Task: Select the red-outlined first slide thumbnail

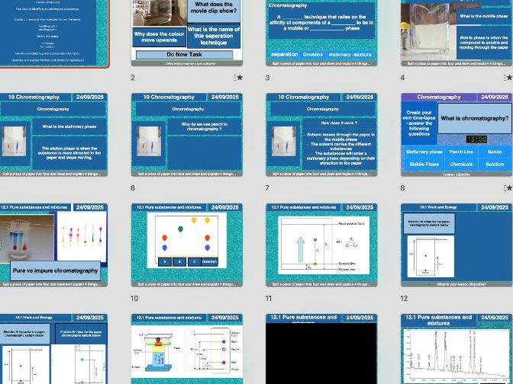Action: (53, 33)
